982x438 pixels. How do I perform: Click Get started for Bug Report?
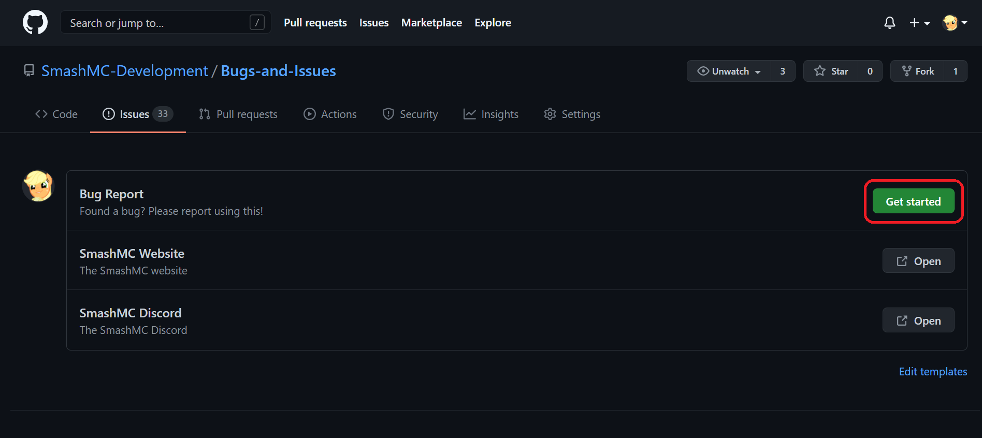click(x=914, y=201)
